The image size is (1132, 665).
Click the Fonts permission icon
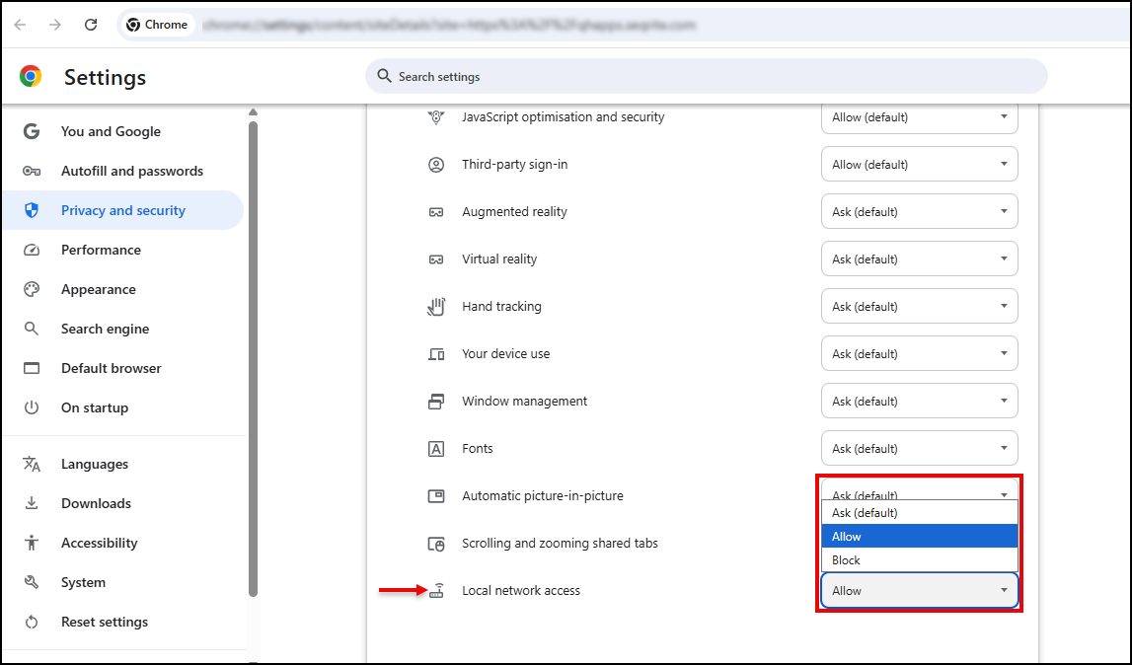[436, 449]
